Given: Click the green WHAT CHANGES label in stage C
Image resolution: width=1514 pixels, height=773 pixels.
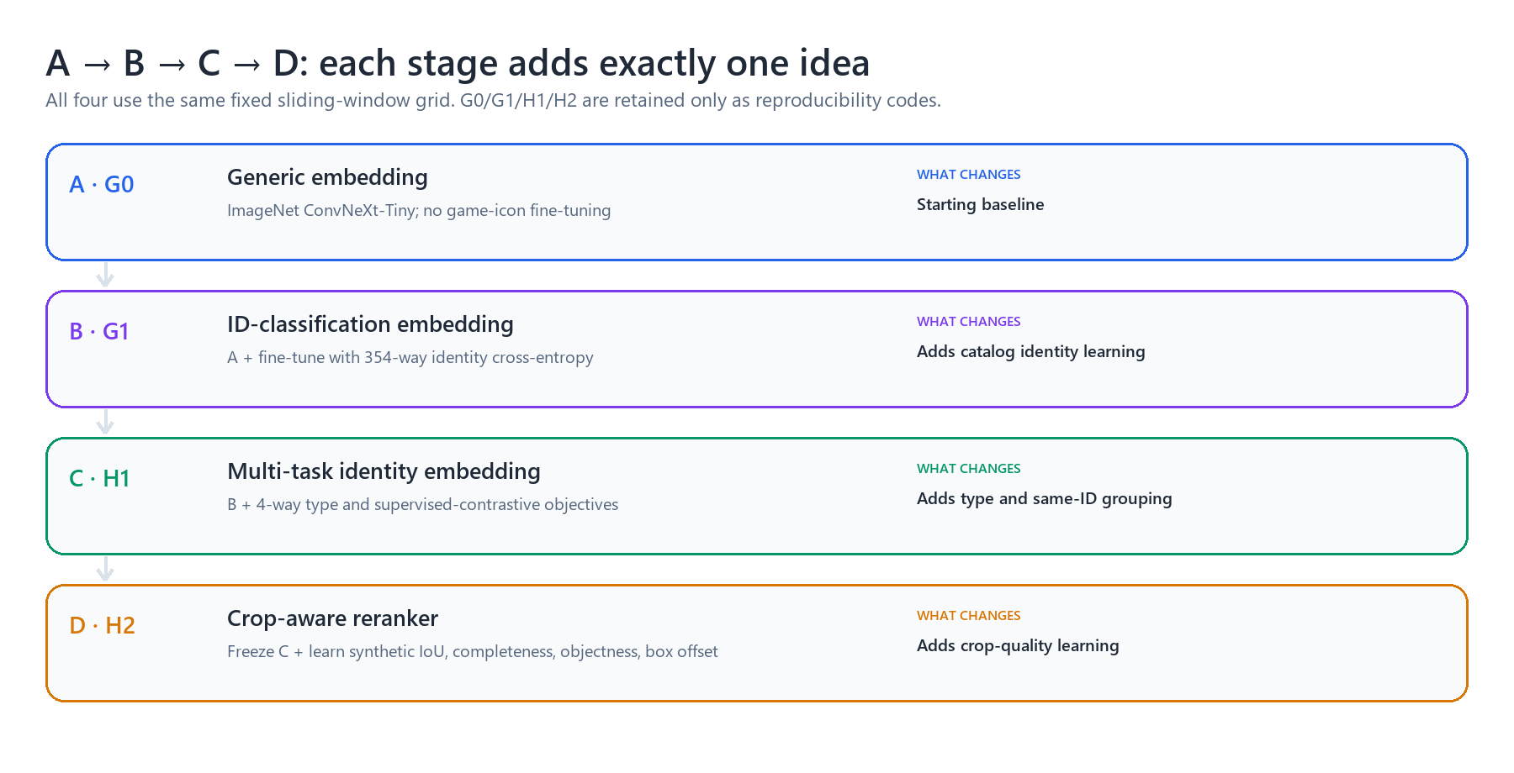Looking at the screenshot, I should click(x=968, y=469).
